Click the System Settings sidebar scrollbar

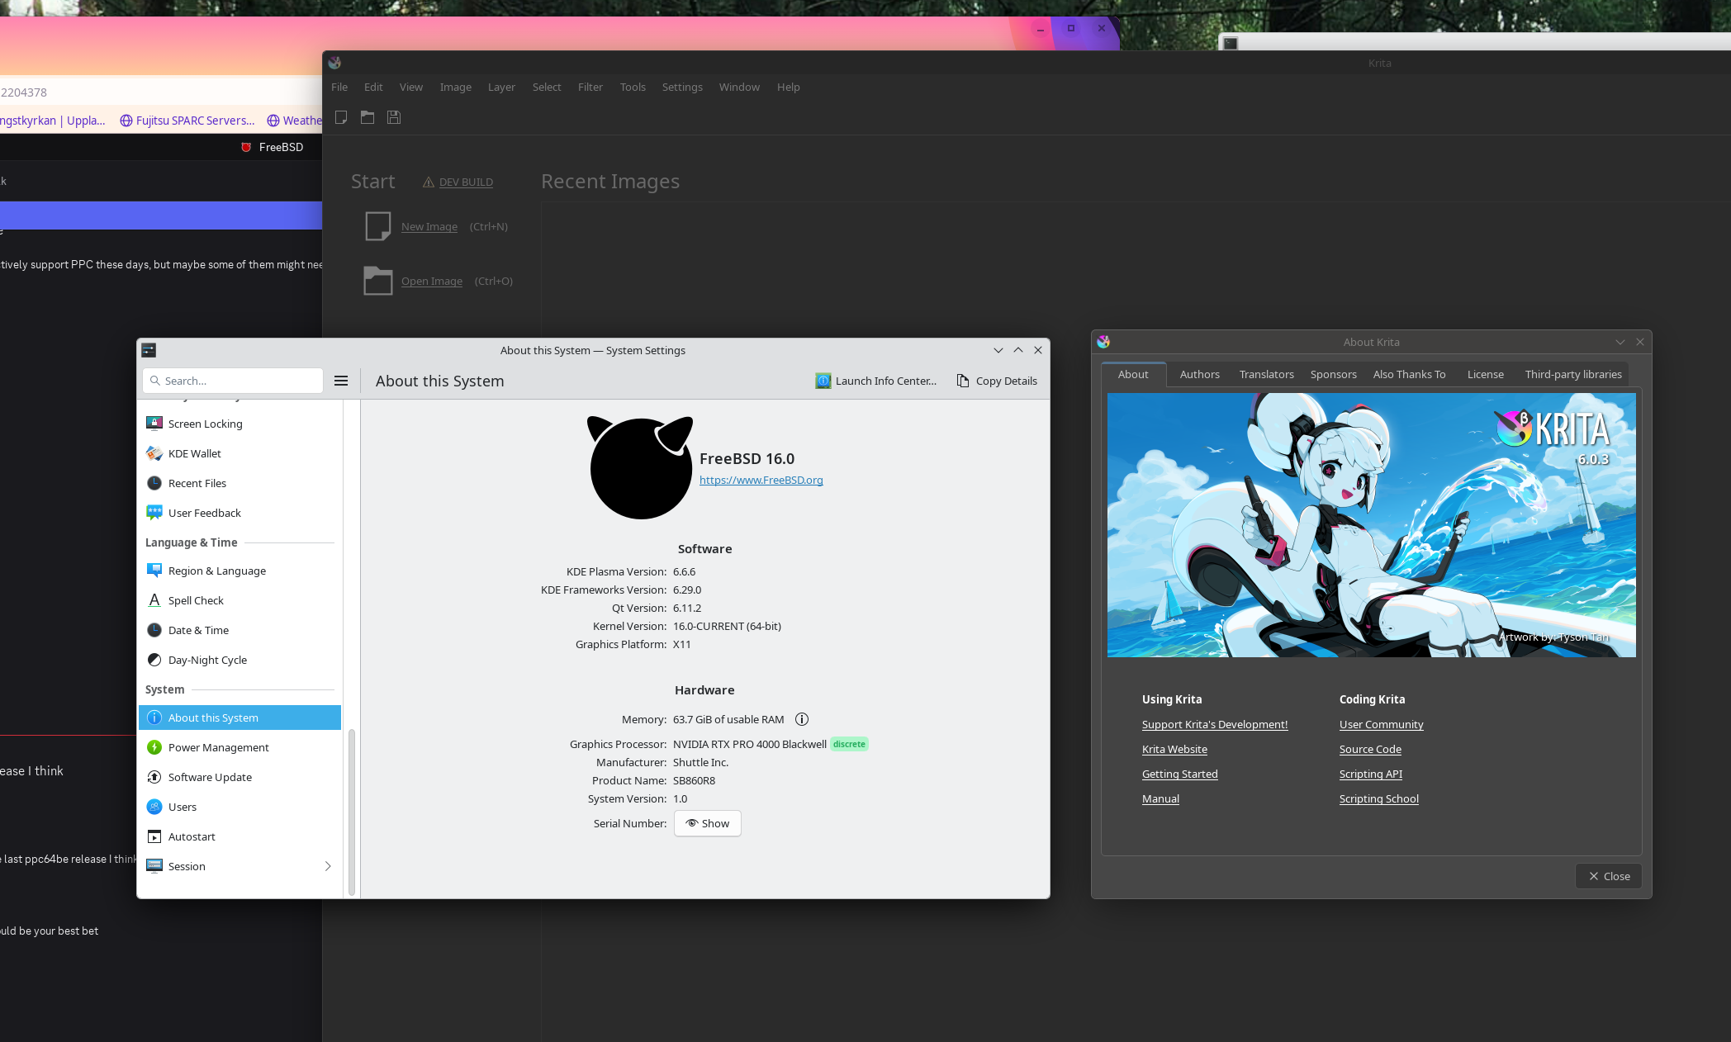pos(352,812)
